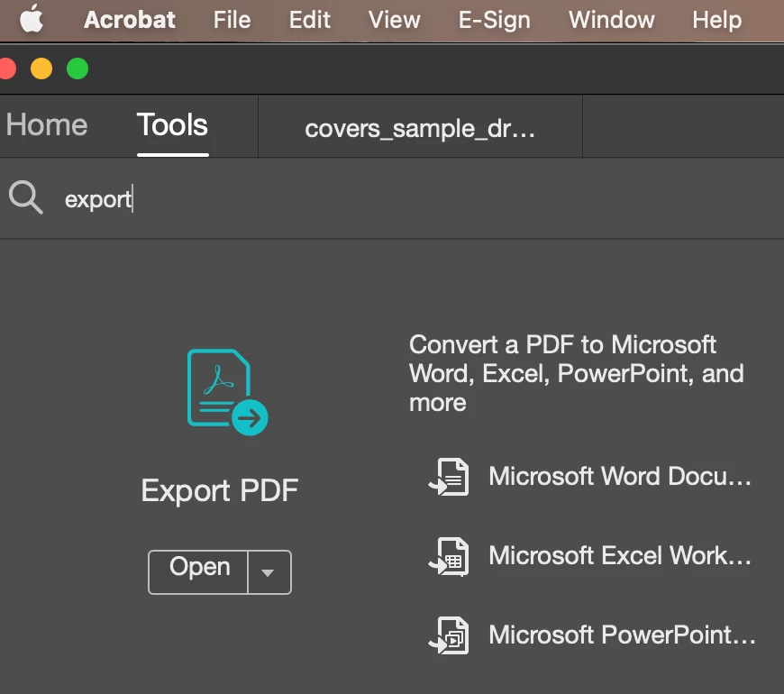Viewport: 784px width, 694px height.
Task: Expand the Open button dropdown arrow
Action: 269,572
